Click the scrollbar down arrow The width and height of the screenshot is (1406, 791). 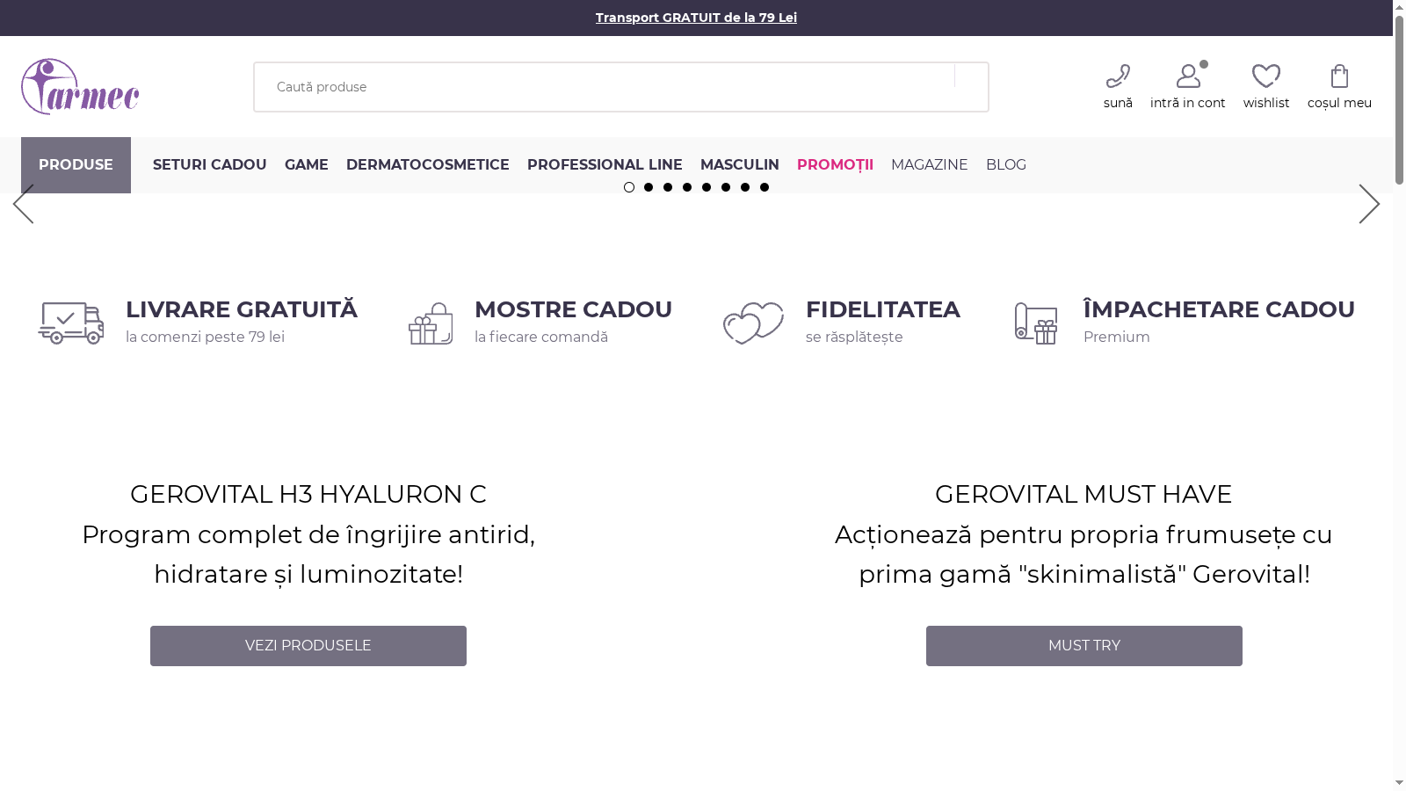tap(1399, 783)
